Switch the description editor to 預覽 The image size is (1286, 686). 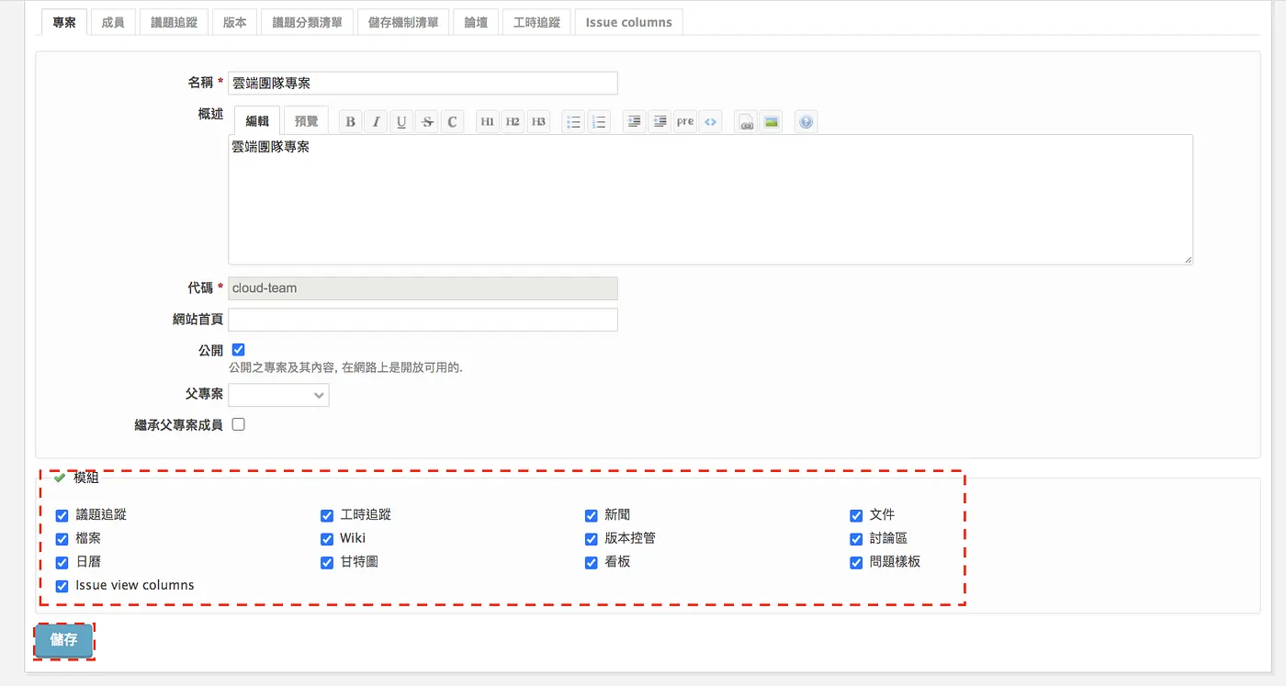(x=306, y=120)
